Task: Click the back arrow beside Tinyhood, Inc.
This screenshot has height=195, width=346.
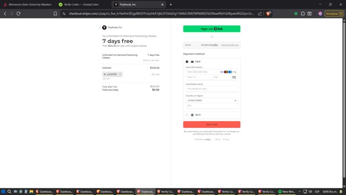Action: coord(100,28)
